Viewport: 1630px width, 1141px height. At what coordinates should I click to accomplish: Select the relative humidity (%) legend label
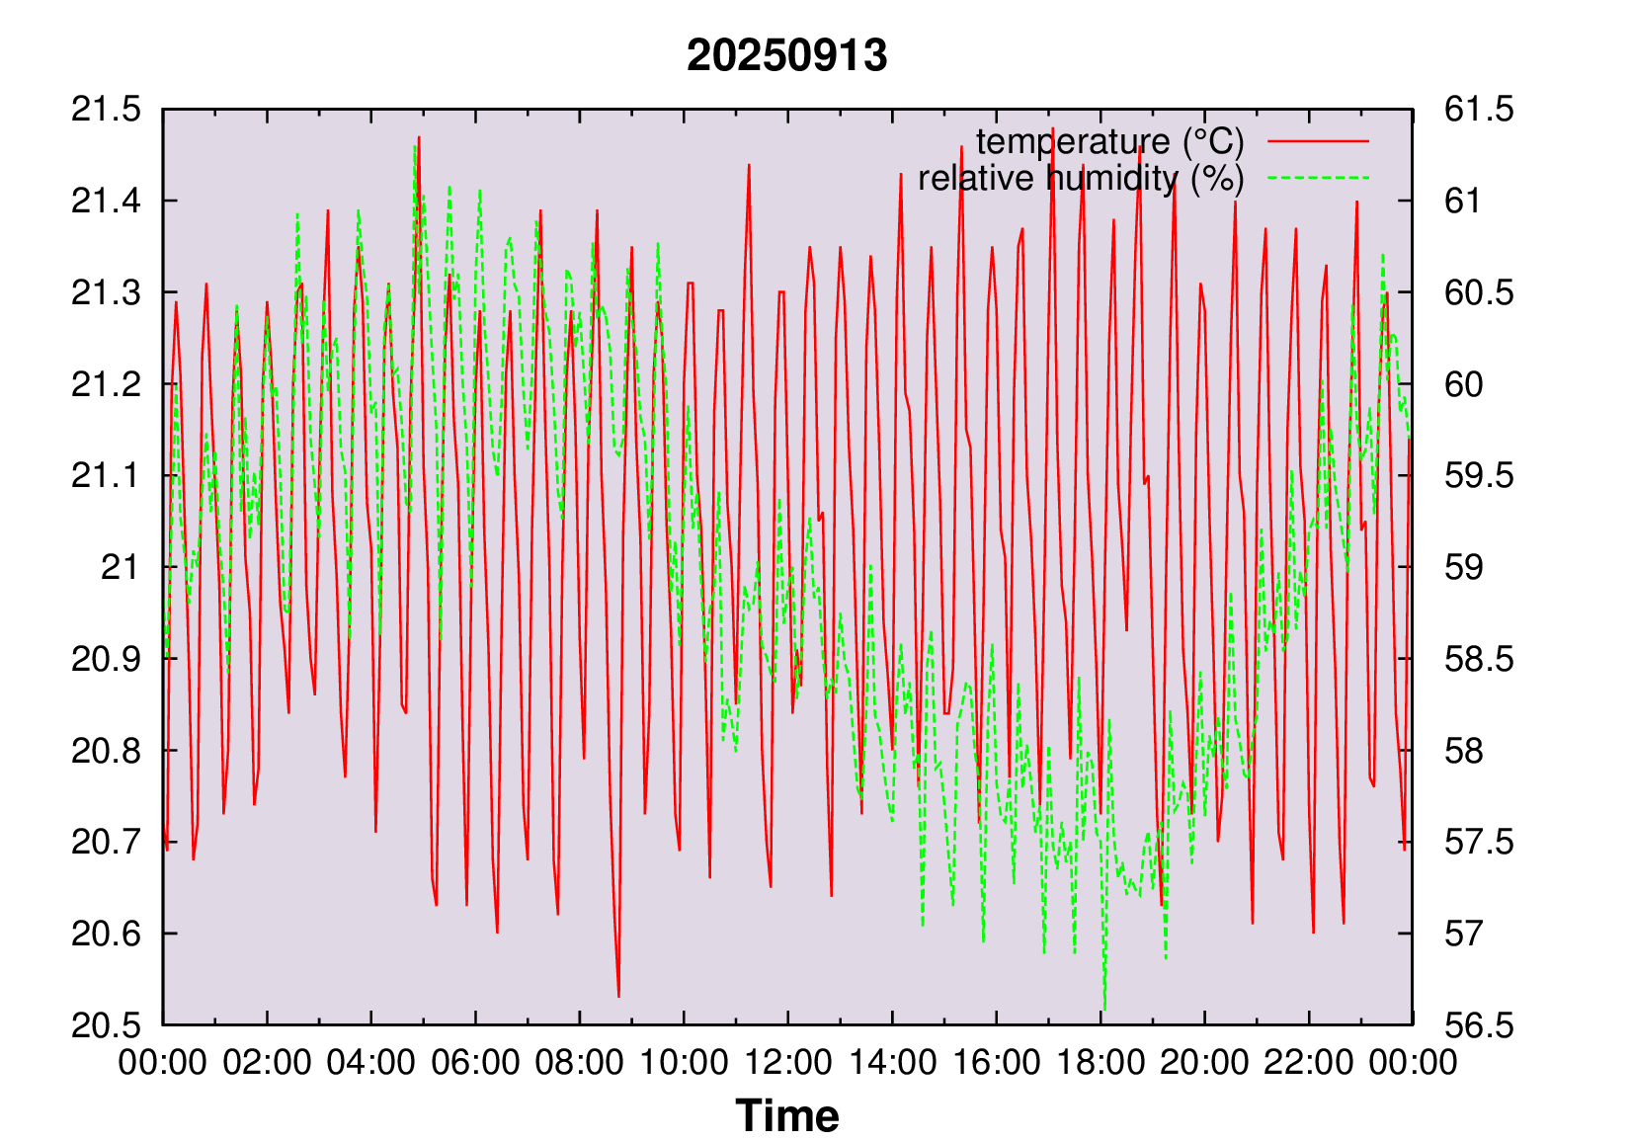[1081, 179]
